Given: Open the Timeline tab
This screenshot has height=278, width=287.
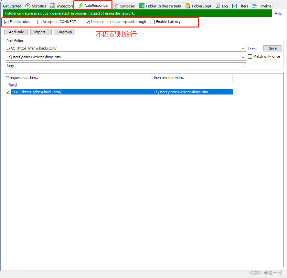Looking at the screenshot, I should [x=261, y=6].
